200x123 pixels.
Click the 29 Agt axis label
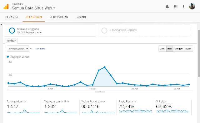click(x=177, y=89)
